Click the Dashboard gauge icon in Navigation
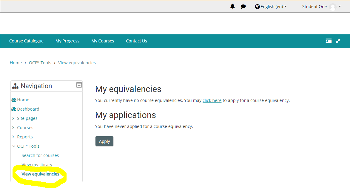This screenshot has width=350, height=191. pyautogui.click(x=14, y=109)
